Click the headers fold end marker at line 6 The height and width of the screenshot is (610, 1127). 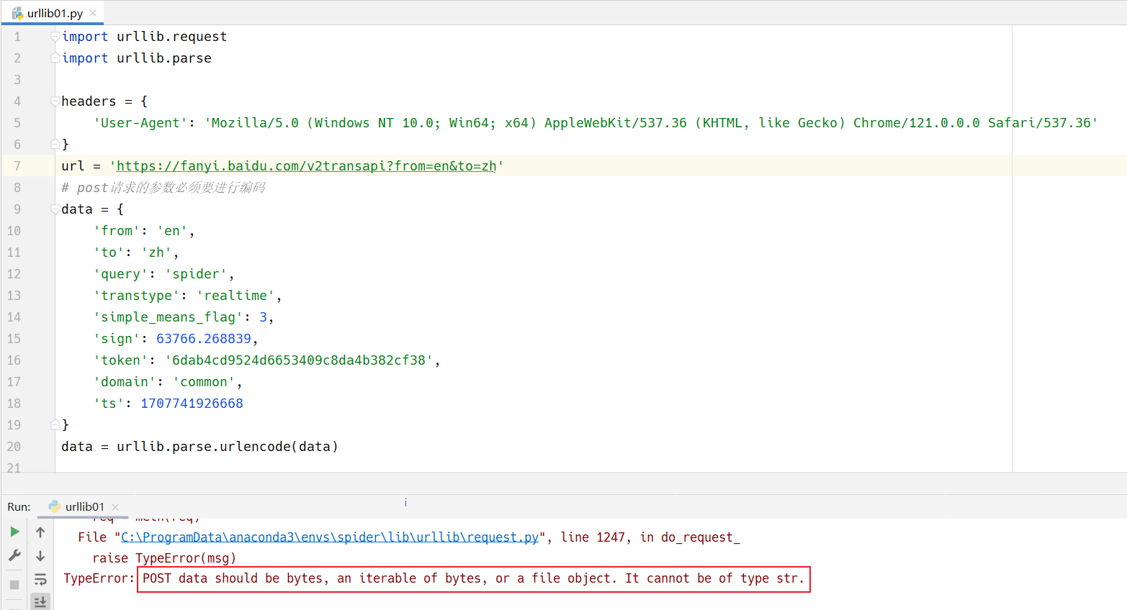pos(55,144)
